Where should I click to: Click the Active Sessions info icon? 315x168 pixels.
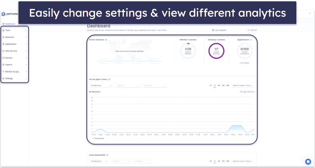coord(106,40)
